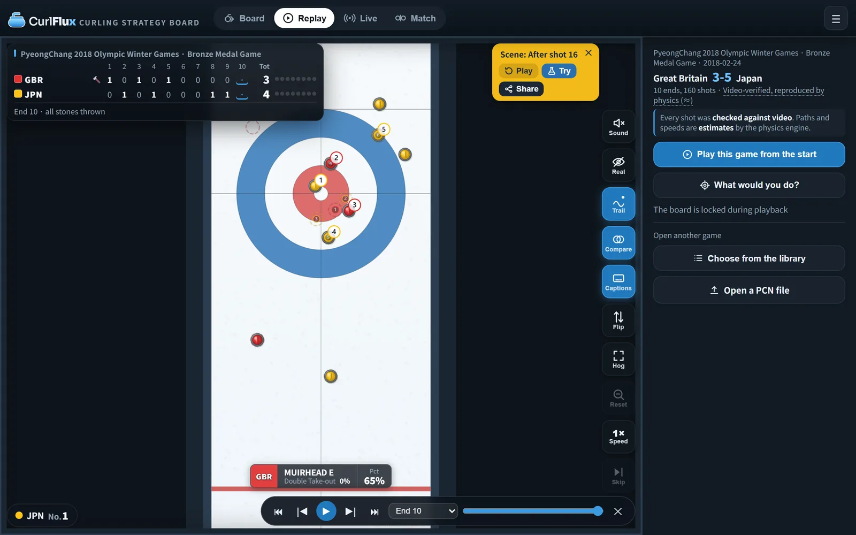Jump to the first shot

click(x=278, y=511)
